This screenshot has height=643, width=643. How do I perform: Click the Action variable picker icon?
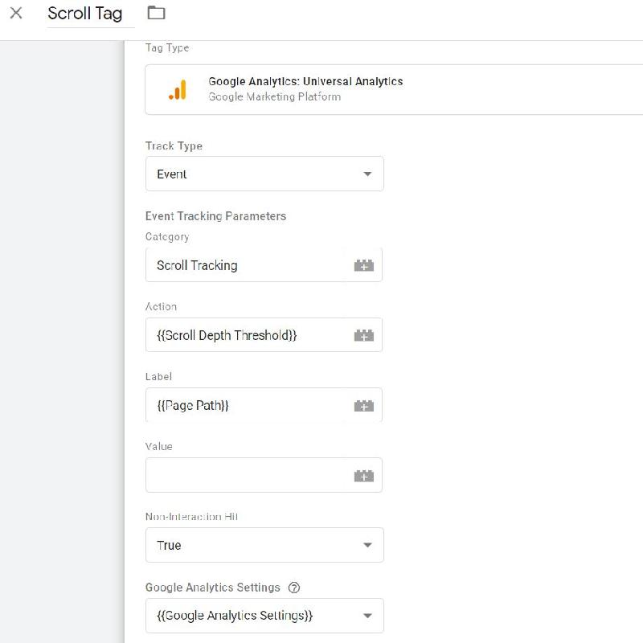pyautogui.click(x=364, y=335)
